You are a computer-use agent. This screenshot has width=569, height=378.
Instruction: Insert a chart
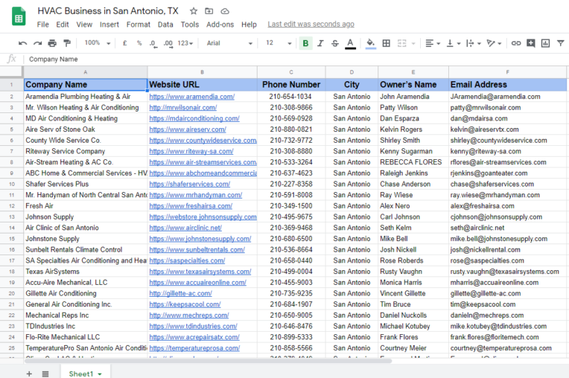click(545, 43)
